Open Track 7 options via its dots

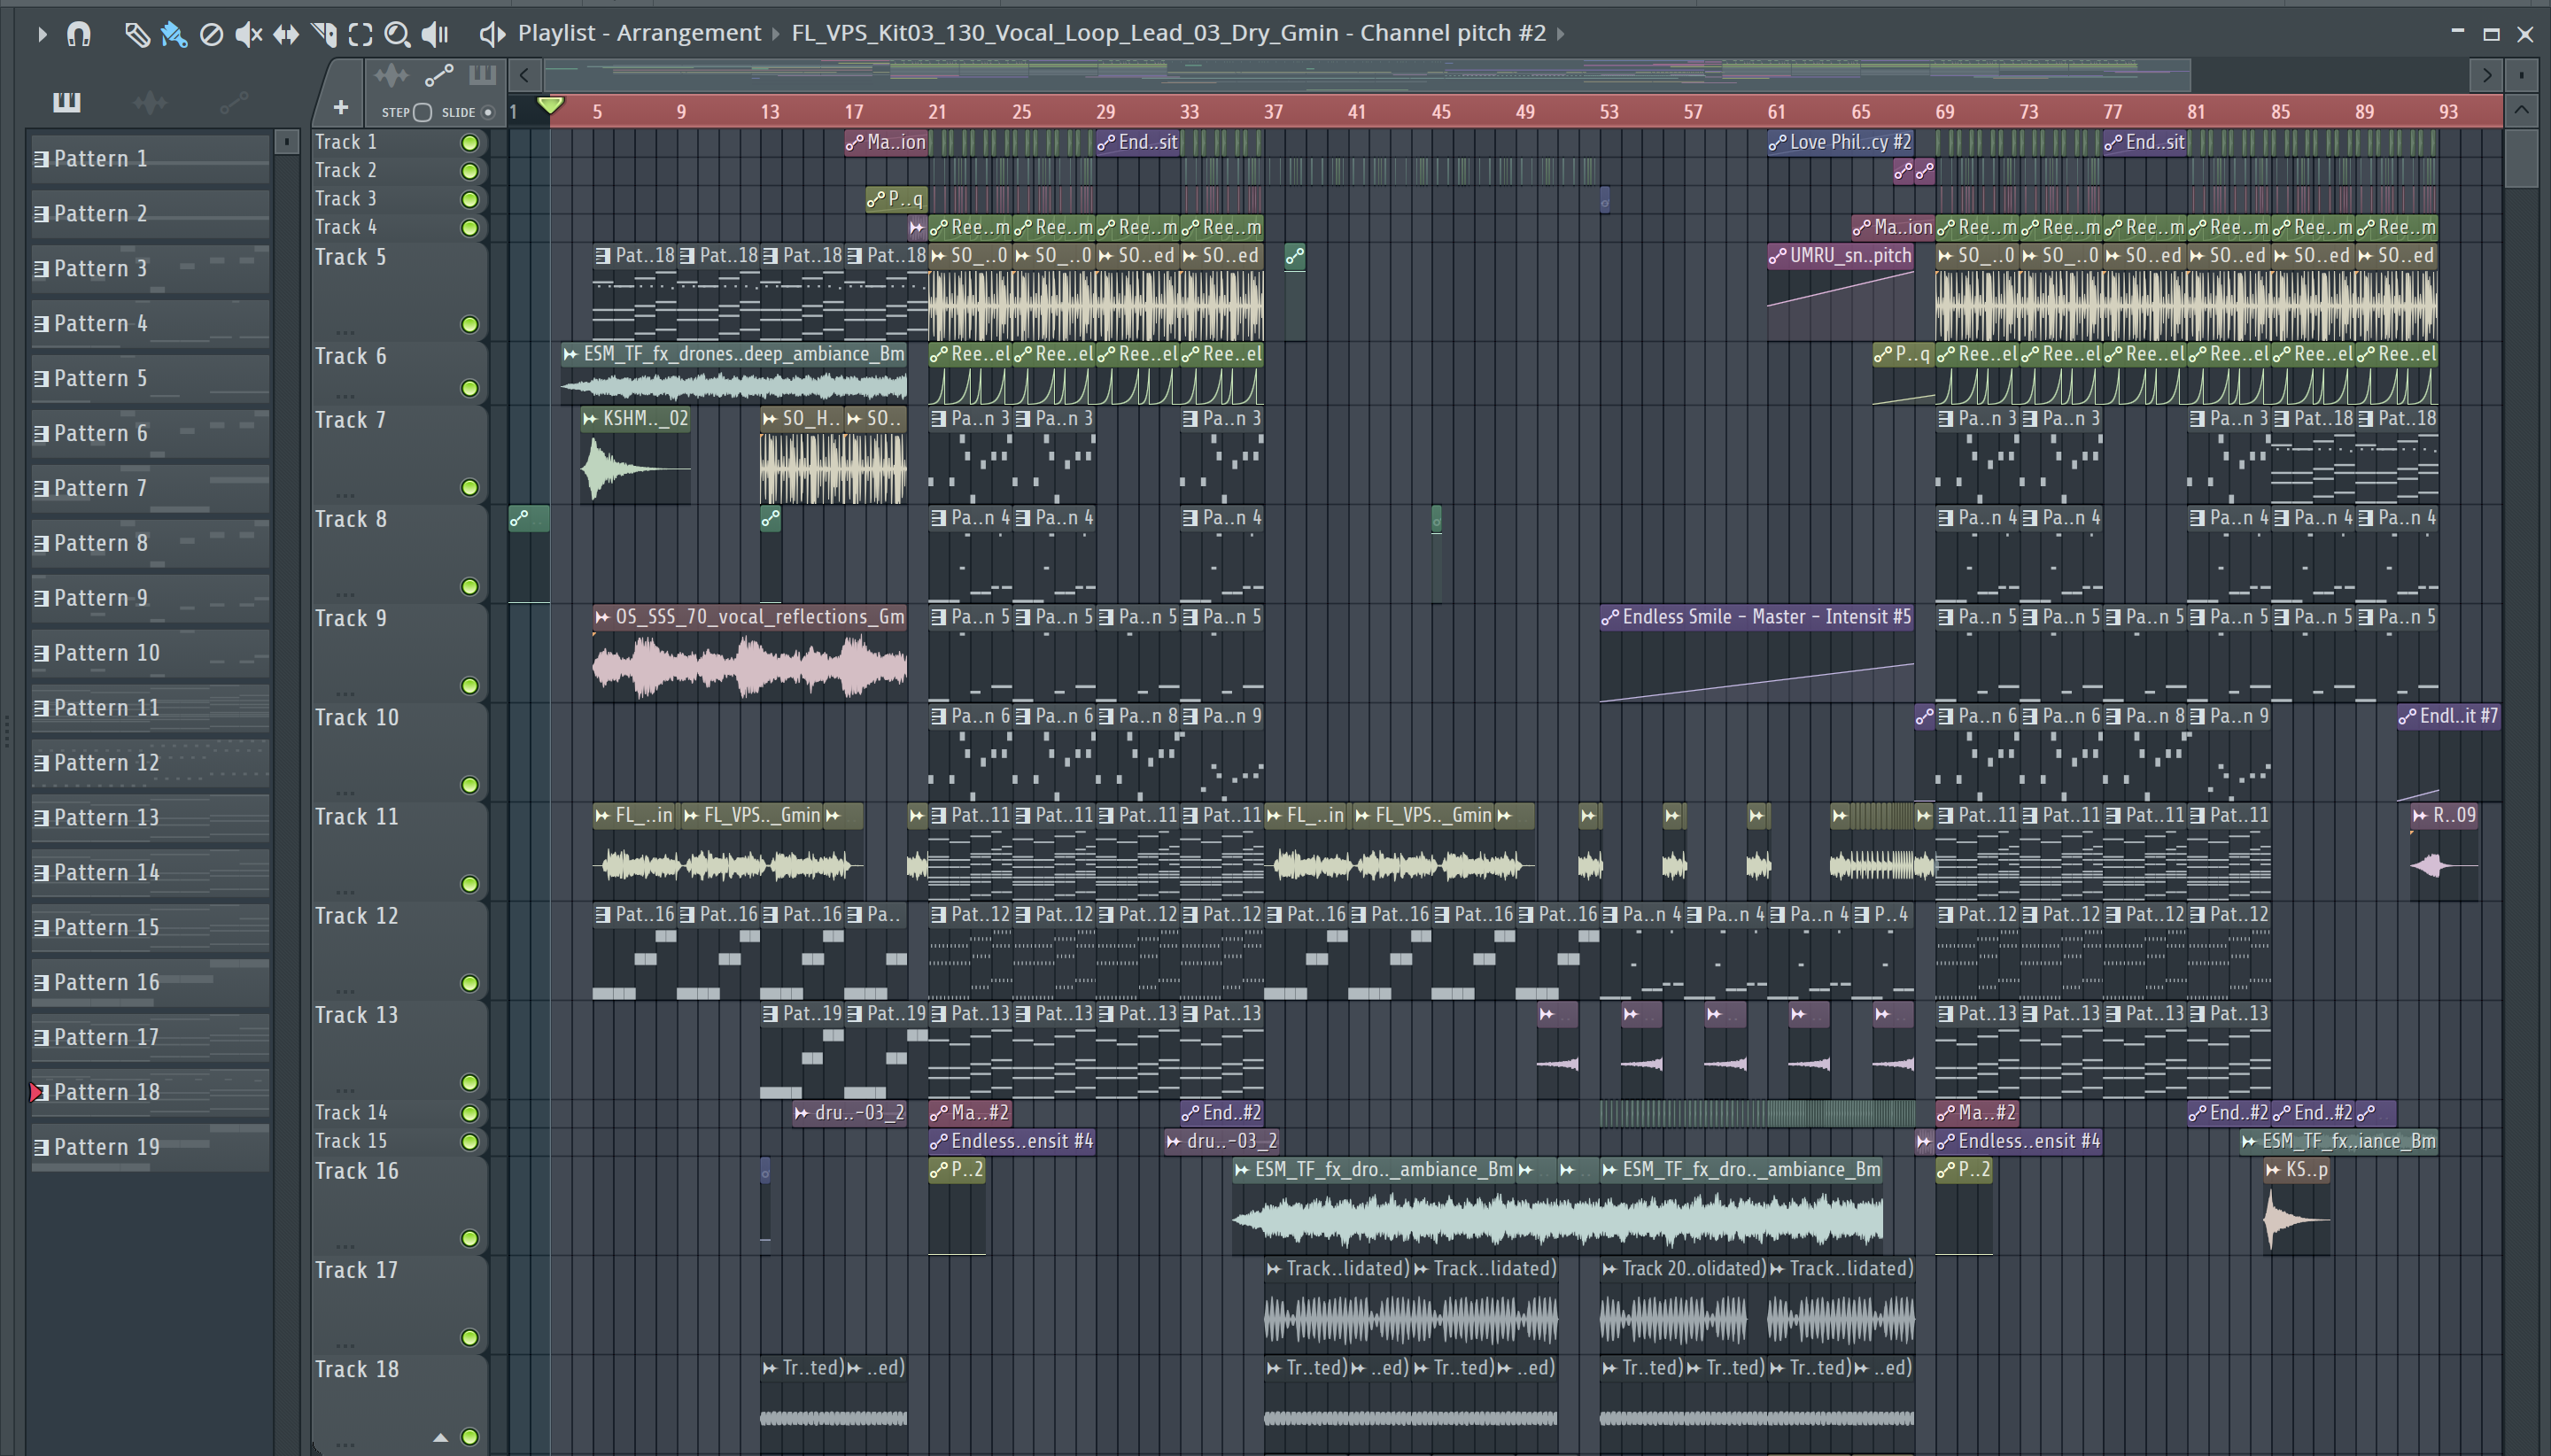(x=345, y=494)
